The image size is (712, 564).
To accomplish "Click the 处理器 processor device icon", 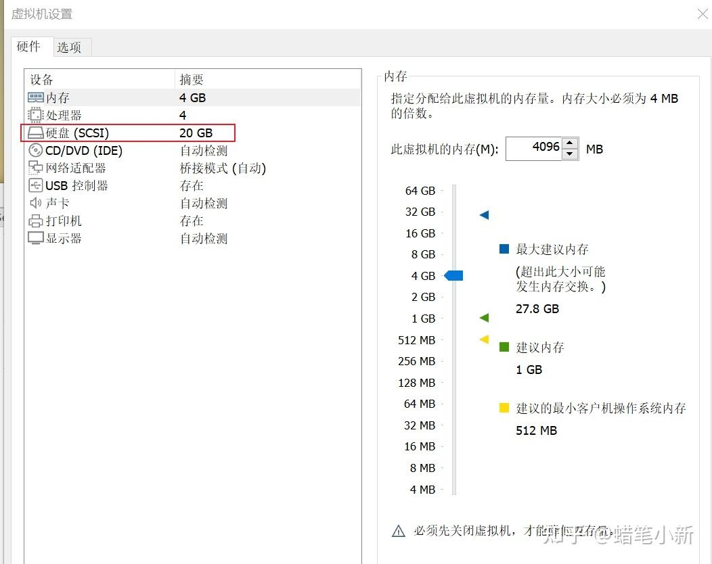I will point(35,115).
